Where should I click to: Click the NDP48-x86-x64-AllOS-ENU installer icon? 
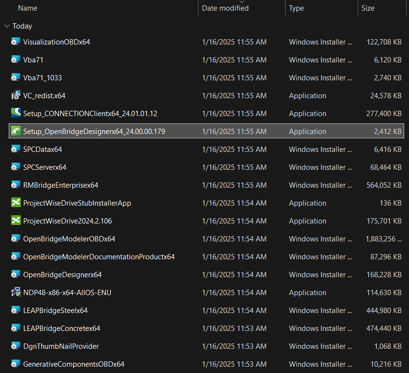[x=15, y=292]
